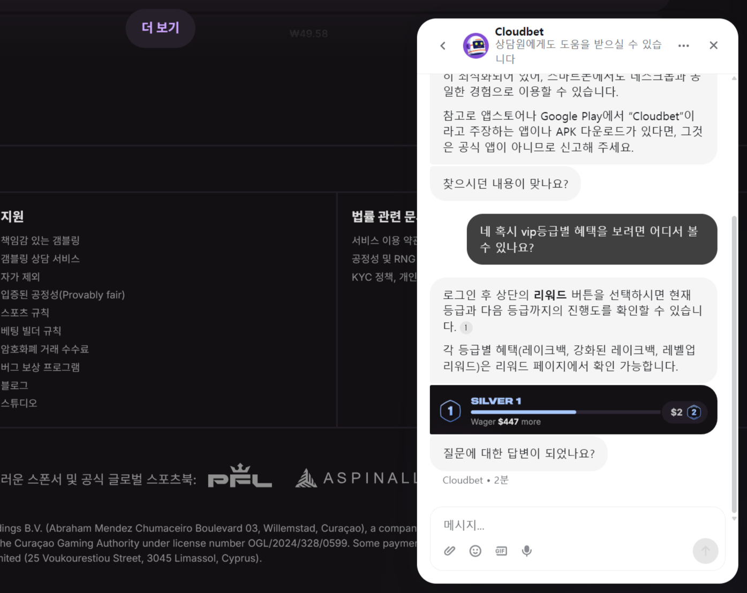Image resolution: width=747 pixels, height=593 pixels.
Task: Open the 암호화폐 거래 수수료 link
Action: pos(44,349)
